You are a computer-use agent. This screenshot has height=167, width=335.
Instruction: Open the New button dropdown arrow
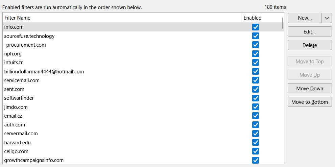[327, 18]
